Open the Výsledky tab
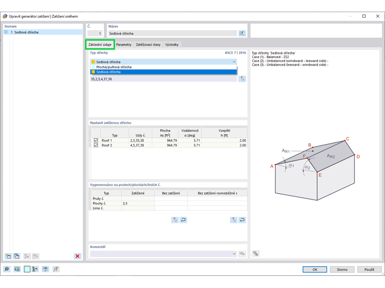 coord(172,44)
